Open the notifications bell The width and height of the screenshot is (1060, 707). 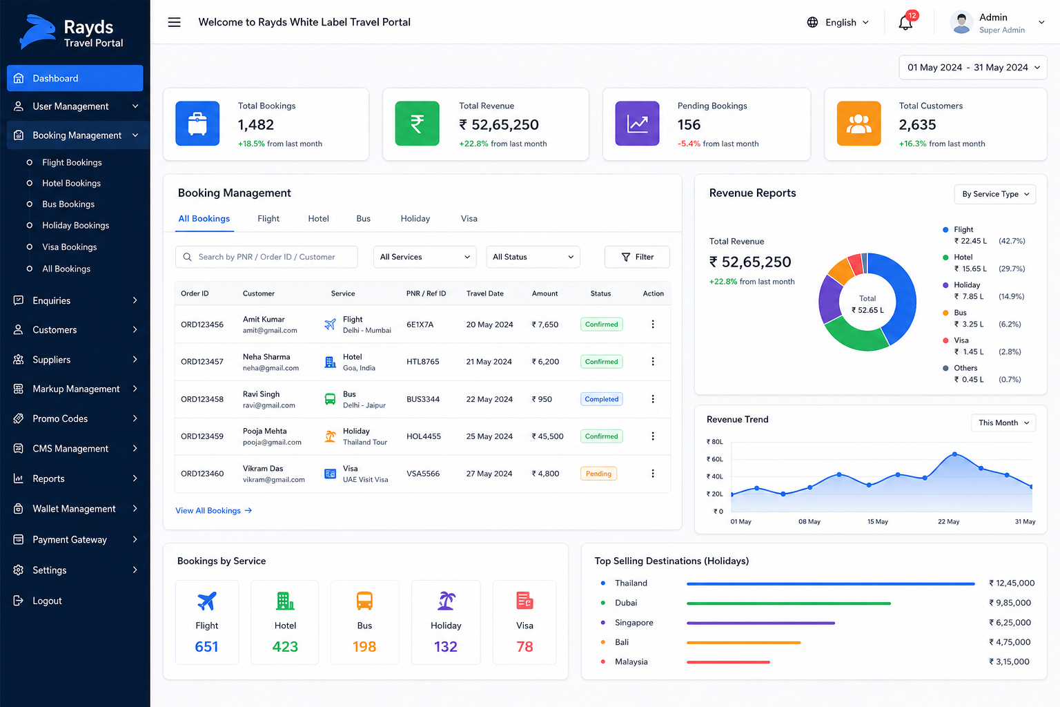point(905,23)
